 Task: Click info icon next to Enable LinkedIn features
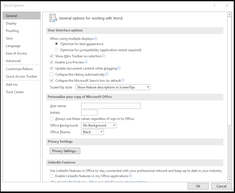tap(131, 176)
